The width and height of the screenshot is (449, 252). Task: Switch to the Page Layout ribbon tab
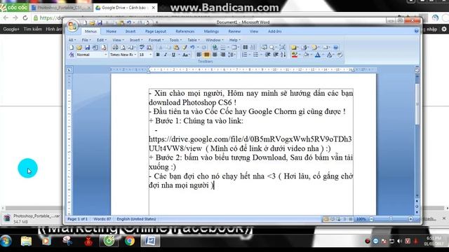(156, 31)
